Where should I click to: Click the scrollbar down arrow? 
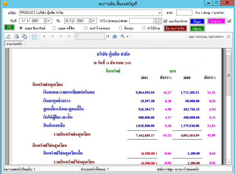click(229, 162)
